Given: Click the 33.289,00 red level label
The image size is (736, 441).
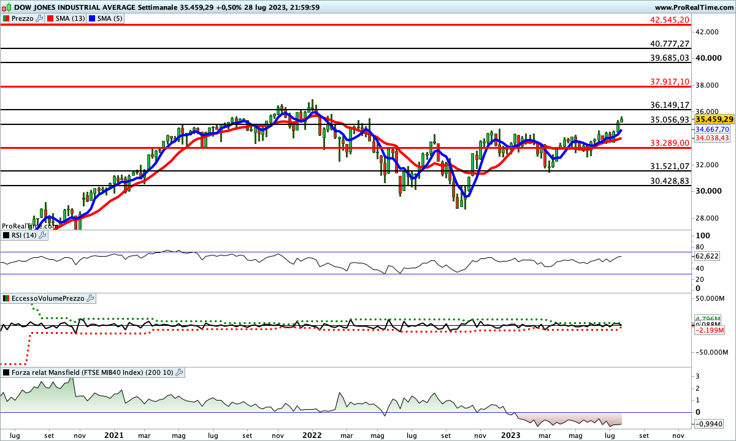Looking at the screenshot, I should pos(670,143).
